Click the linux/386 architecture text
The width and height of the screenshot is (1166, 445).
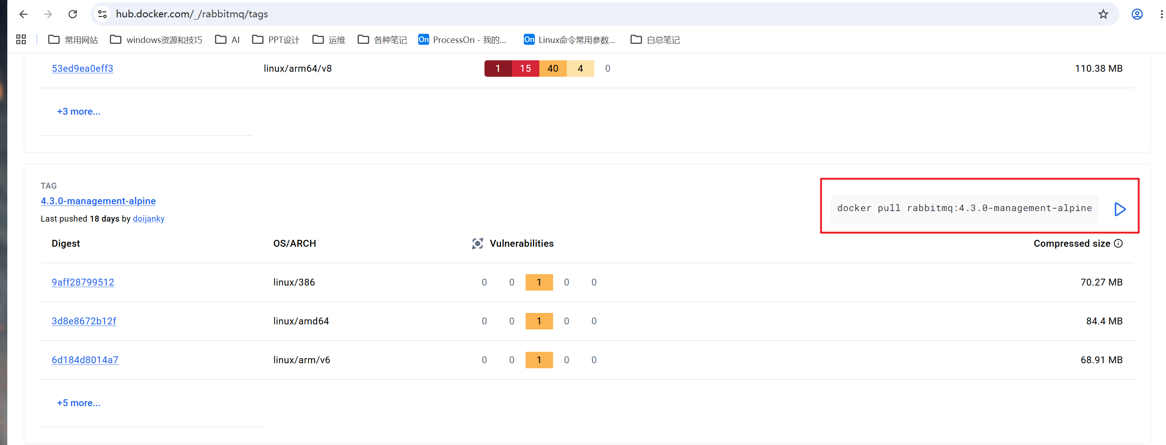click(x=294, y=282)
